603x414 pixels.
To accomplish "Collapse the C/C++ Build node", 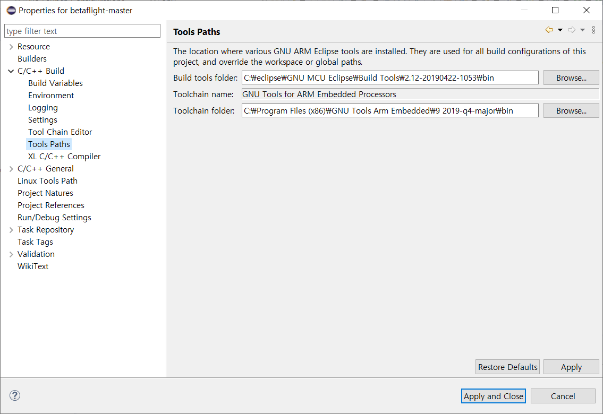I will pos(11,71).
